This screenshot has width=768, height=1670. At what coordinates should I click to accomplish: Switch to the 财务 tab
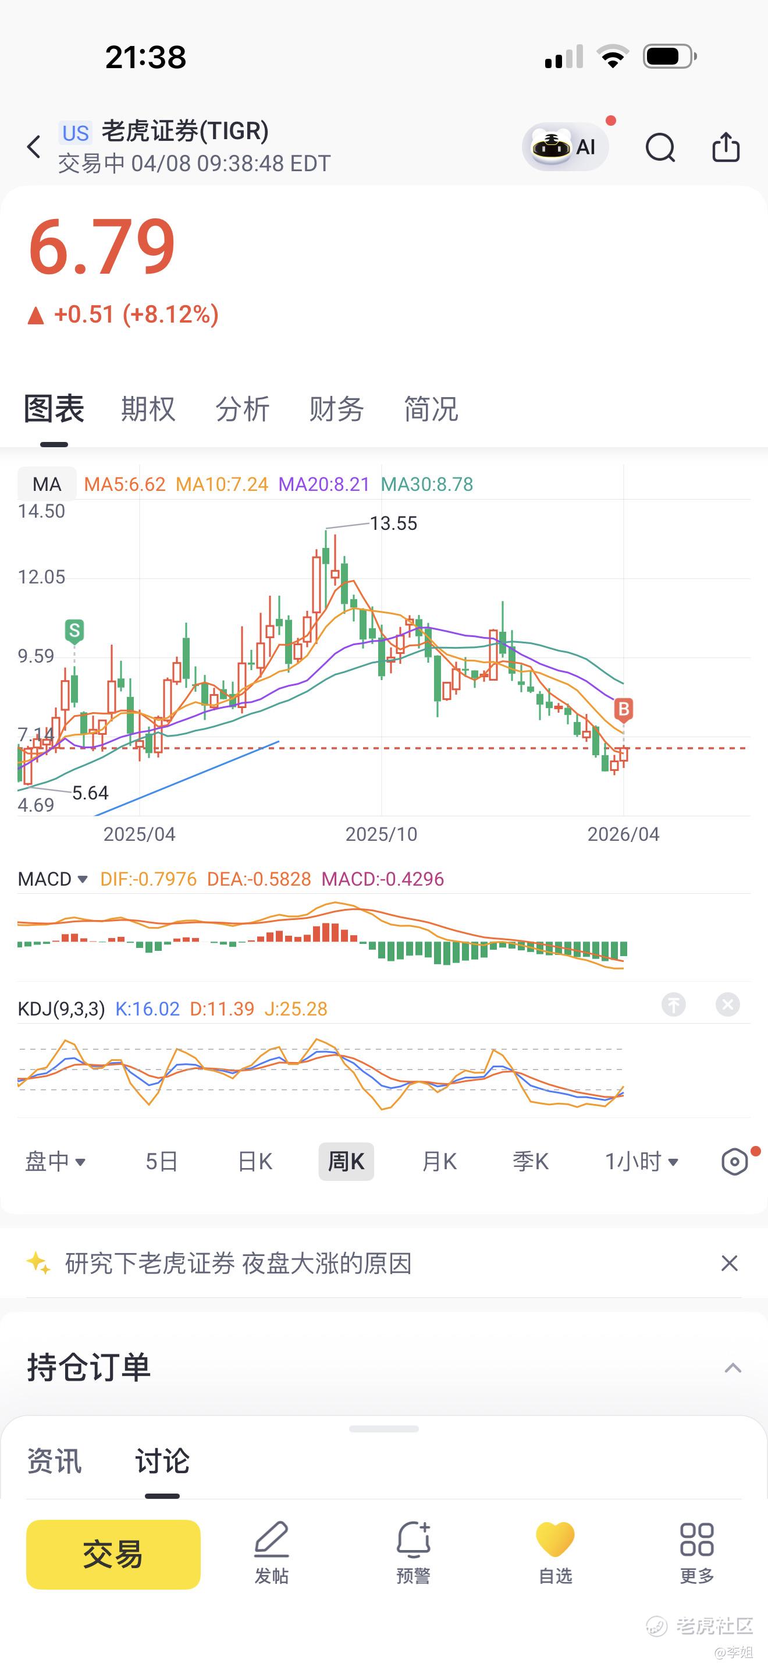coord(337,409)
